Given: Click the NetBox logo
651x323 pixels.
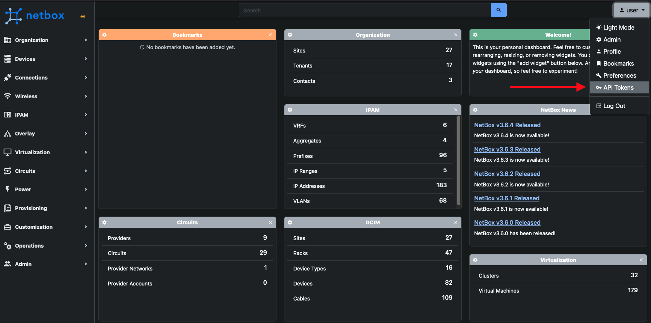Looking at the screenshot, I should pos(35,16).
